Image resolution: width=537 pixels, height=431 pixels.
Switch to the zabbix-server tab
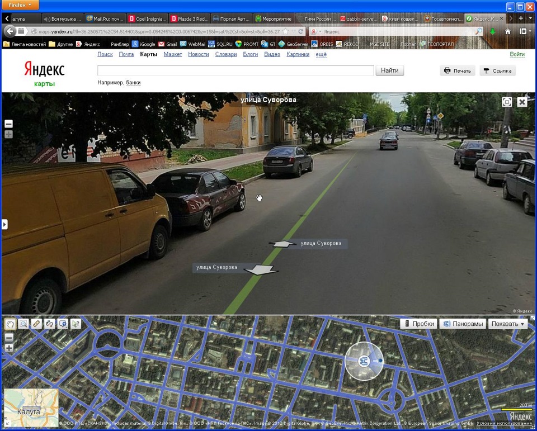point(358,19)
